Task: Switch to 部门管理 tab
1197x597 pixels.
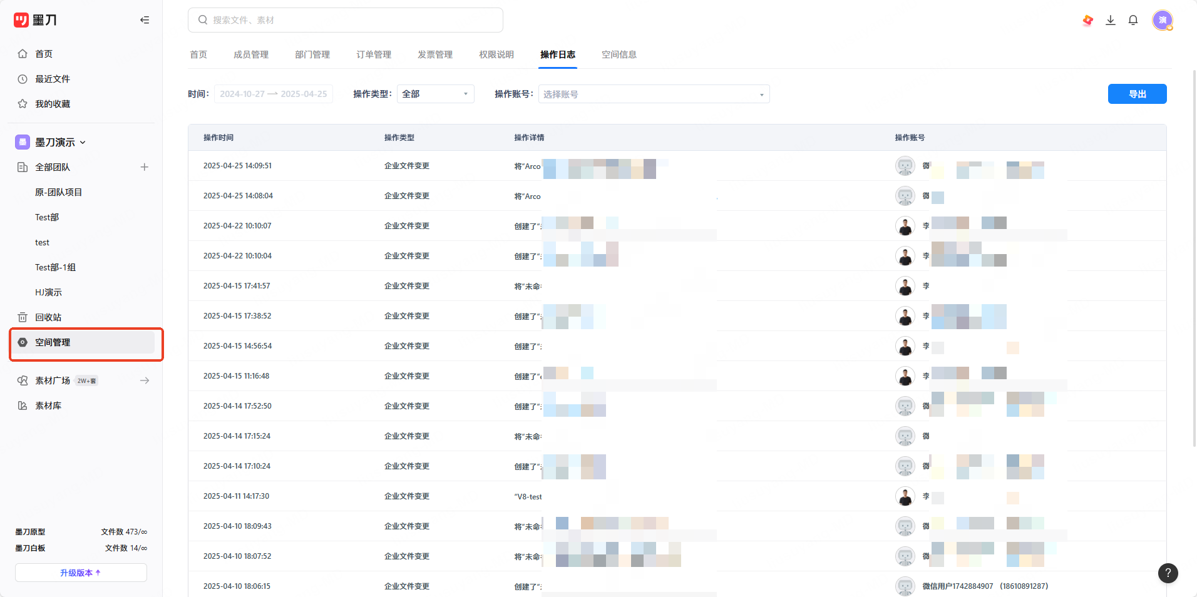Action: coord(312,54)
